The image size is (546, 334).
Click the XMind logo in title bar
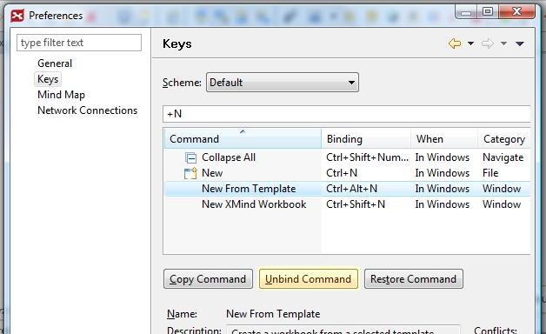click(x=17, y=16)
